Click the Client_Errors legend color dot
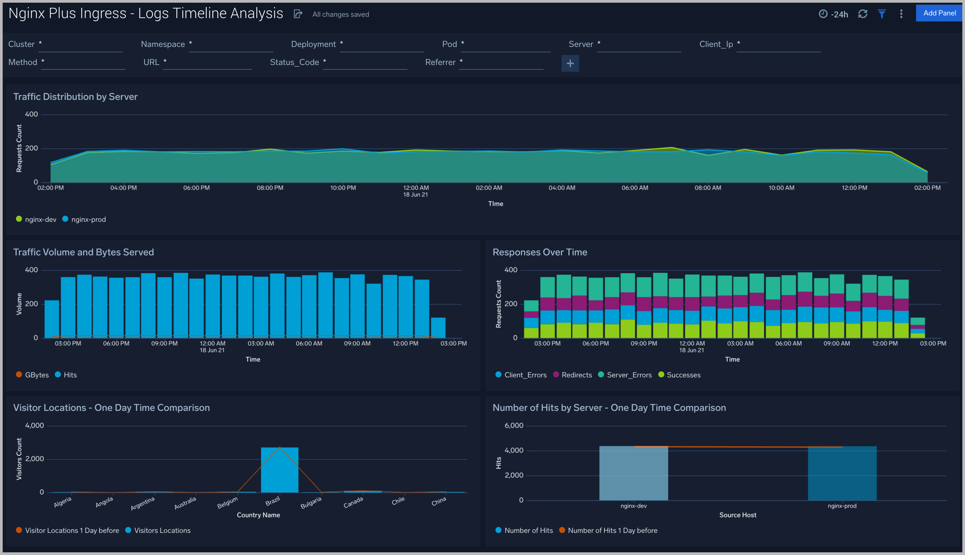 tap(498, 375)
